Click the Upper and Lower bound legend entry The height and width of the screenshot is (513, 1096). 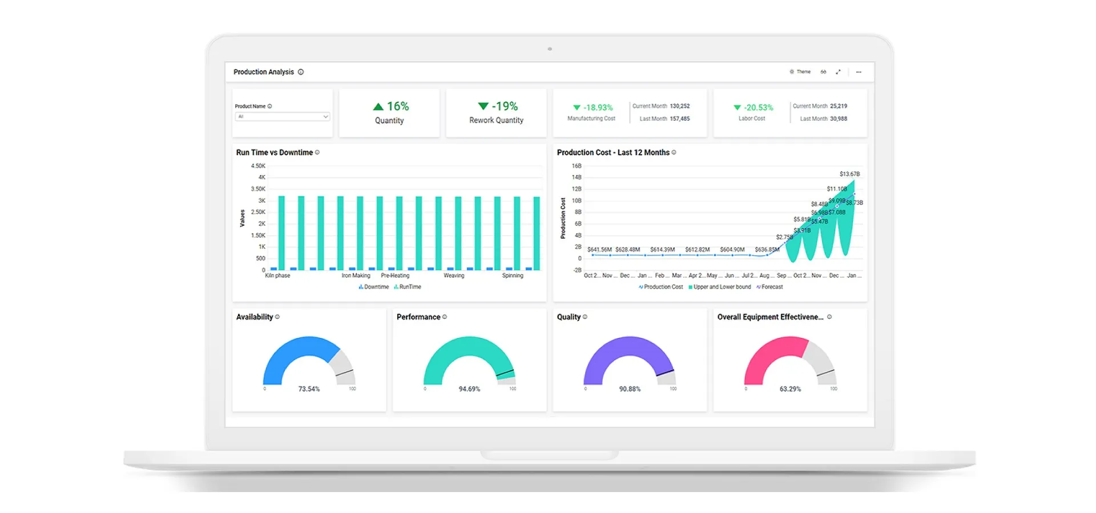720,287
